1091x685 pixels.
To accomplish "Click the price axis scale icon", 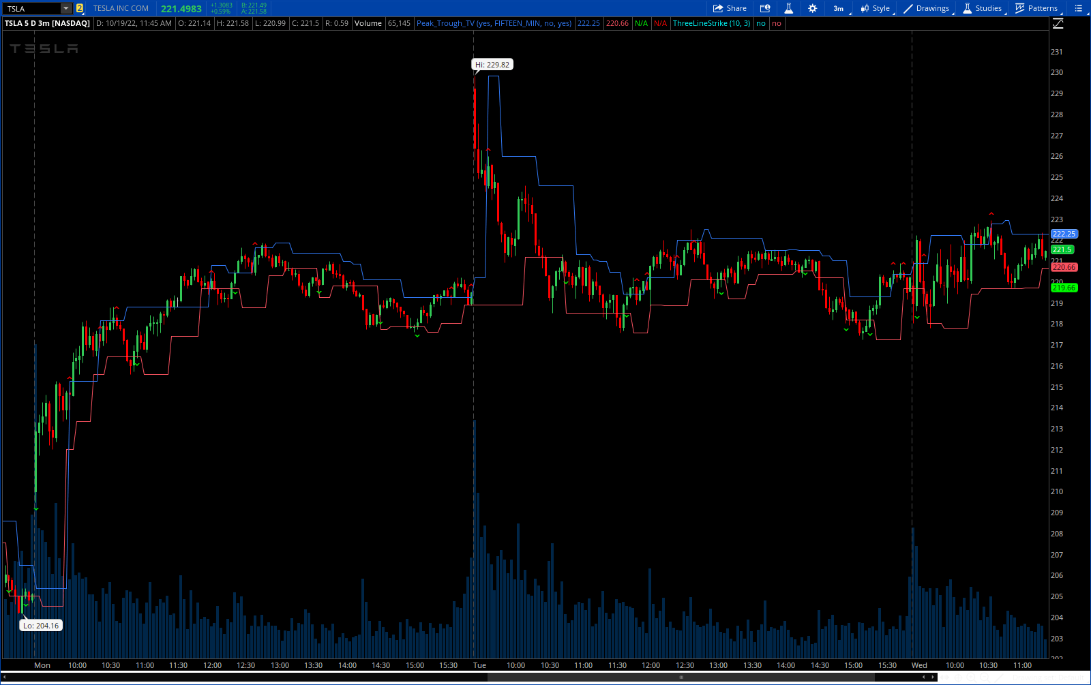I will pos(1058,23).
